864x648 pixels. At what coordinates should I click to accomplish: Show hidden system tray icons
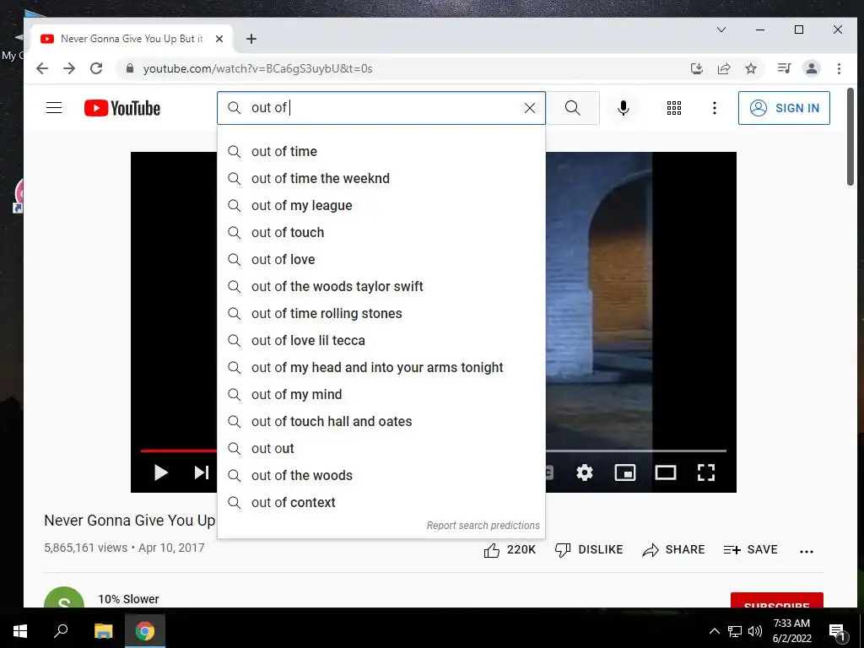click(714, 631)
